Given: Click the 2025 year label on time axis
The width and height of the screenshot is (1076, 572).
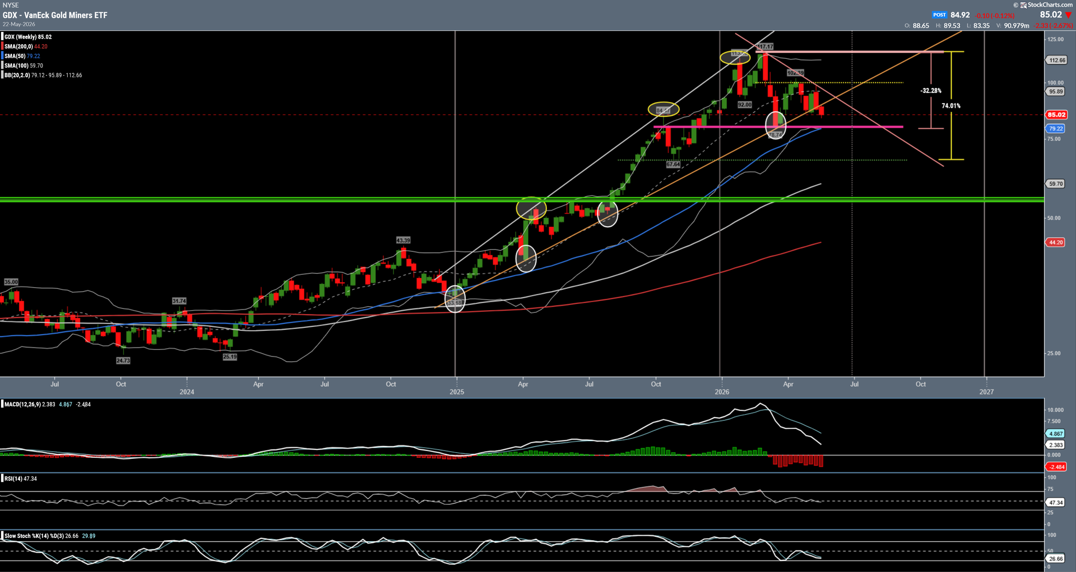Looking at the screenshot, I should tap(457, 392).
